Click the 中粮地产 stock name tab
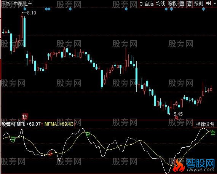The image size is (217, 174). click(23, 3)
